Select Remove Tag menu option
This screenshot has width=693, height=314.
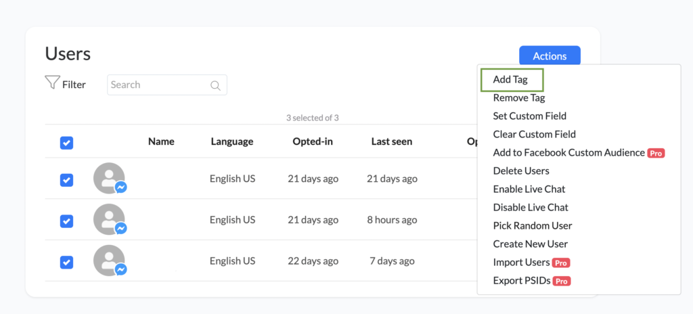coord(519,97)
